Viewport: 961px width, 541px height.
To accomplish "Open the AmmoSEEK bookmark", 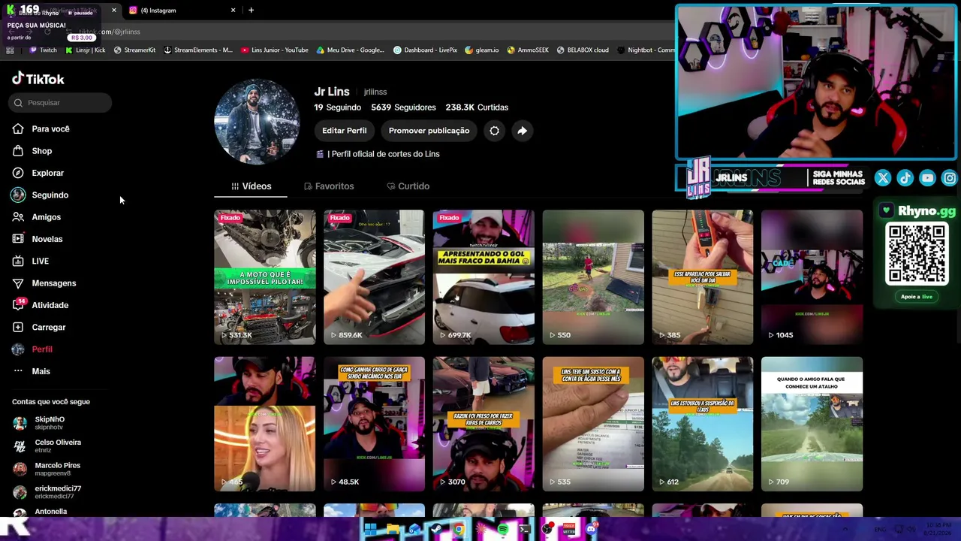I will click(529, 50).
